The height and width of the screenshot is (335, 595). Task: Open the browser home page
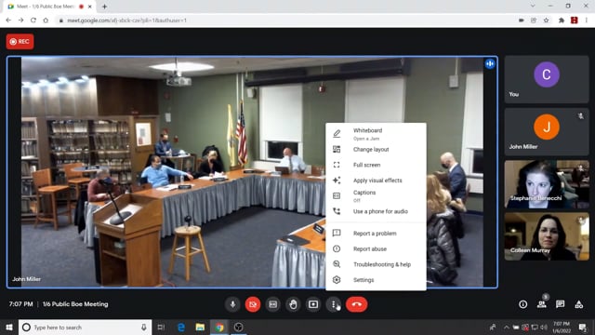46,20
